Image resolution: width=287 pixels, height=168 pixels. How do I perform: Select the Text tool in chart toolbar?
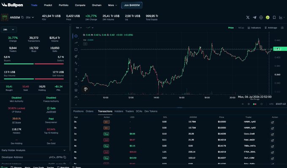pos(76,70)
